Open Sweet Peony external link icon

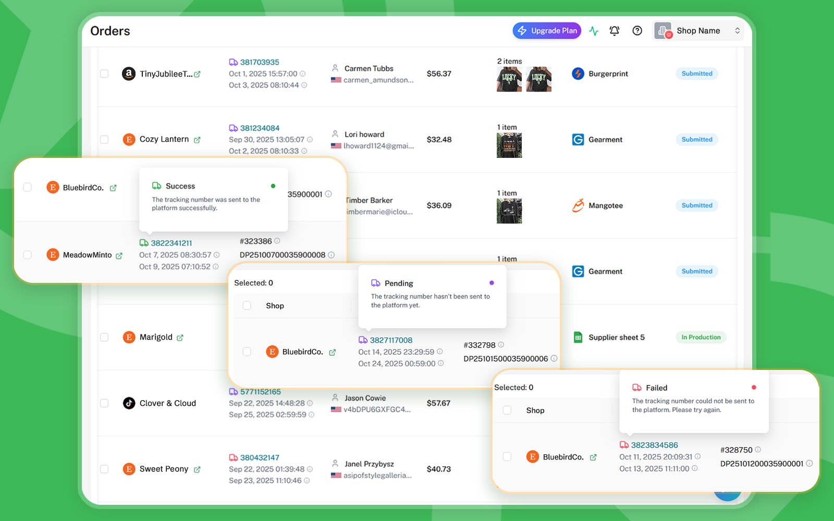(x=198, y=469)
